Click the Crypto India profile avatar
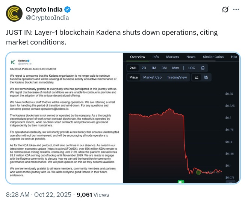 (14, 13)
